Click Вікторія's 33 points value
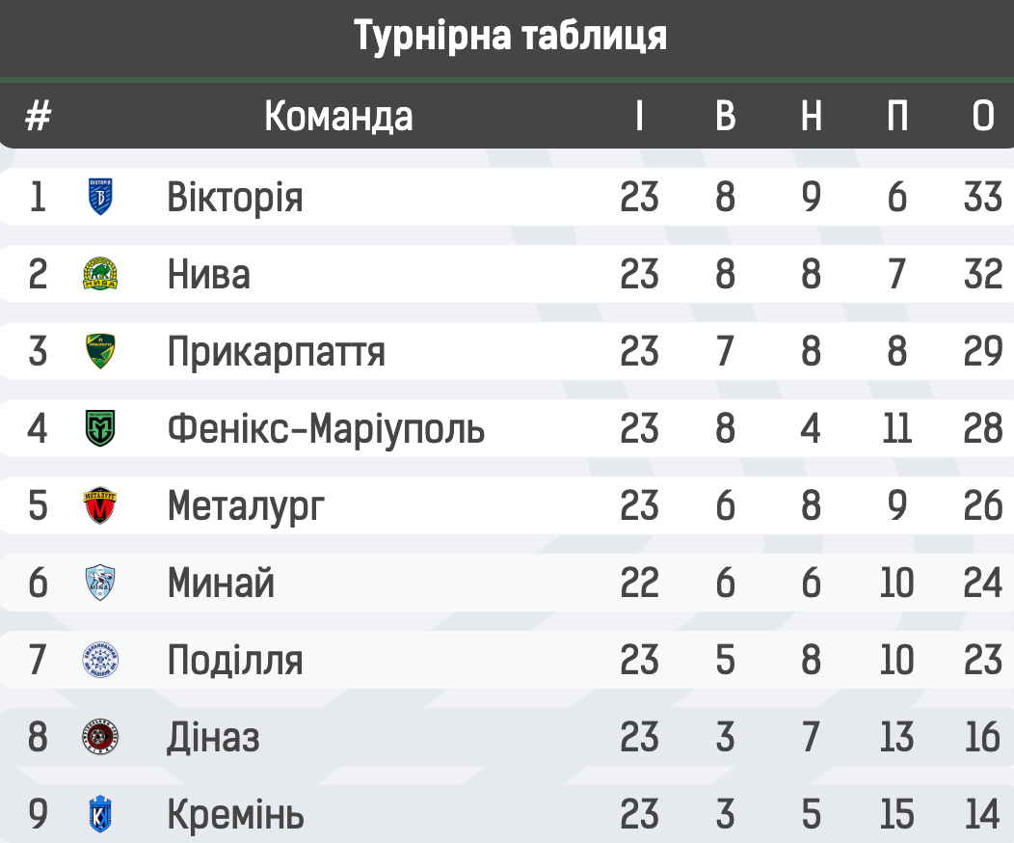This screenshot has height=843, width=1014. click(983, 197)
